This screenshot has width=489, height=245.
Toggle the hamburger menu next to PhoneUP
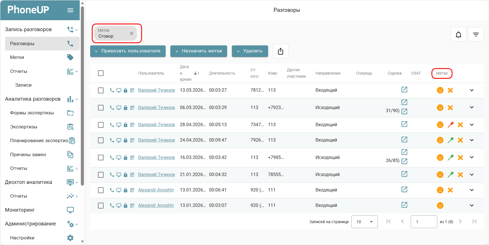(x=70, y=10)
